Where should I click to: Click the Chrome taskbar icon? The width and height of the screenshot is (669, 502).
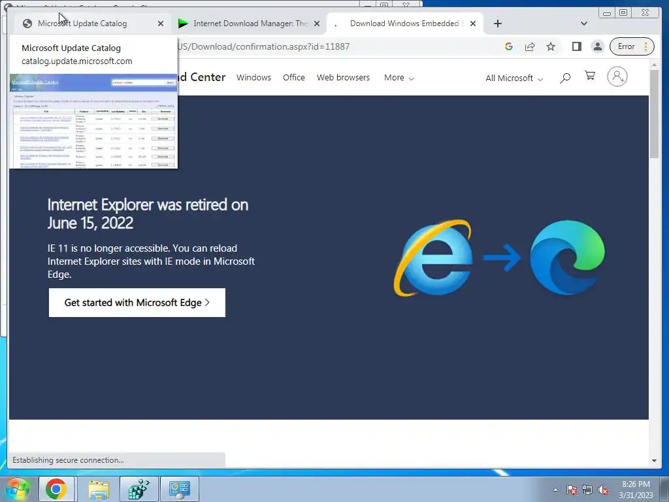tap(56, 489)
